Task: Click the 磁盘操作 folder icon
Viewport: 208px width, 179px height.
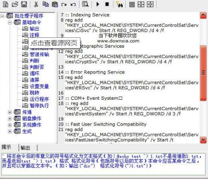Action: point(17,118)
